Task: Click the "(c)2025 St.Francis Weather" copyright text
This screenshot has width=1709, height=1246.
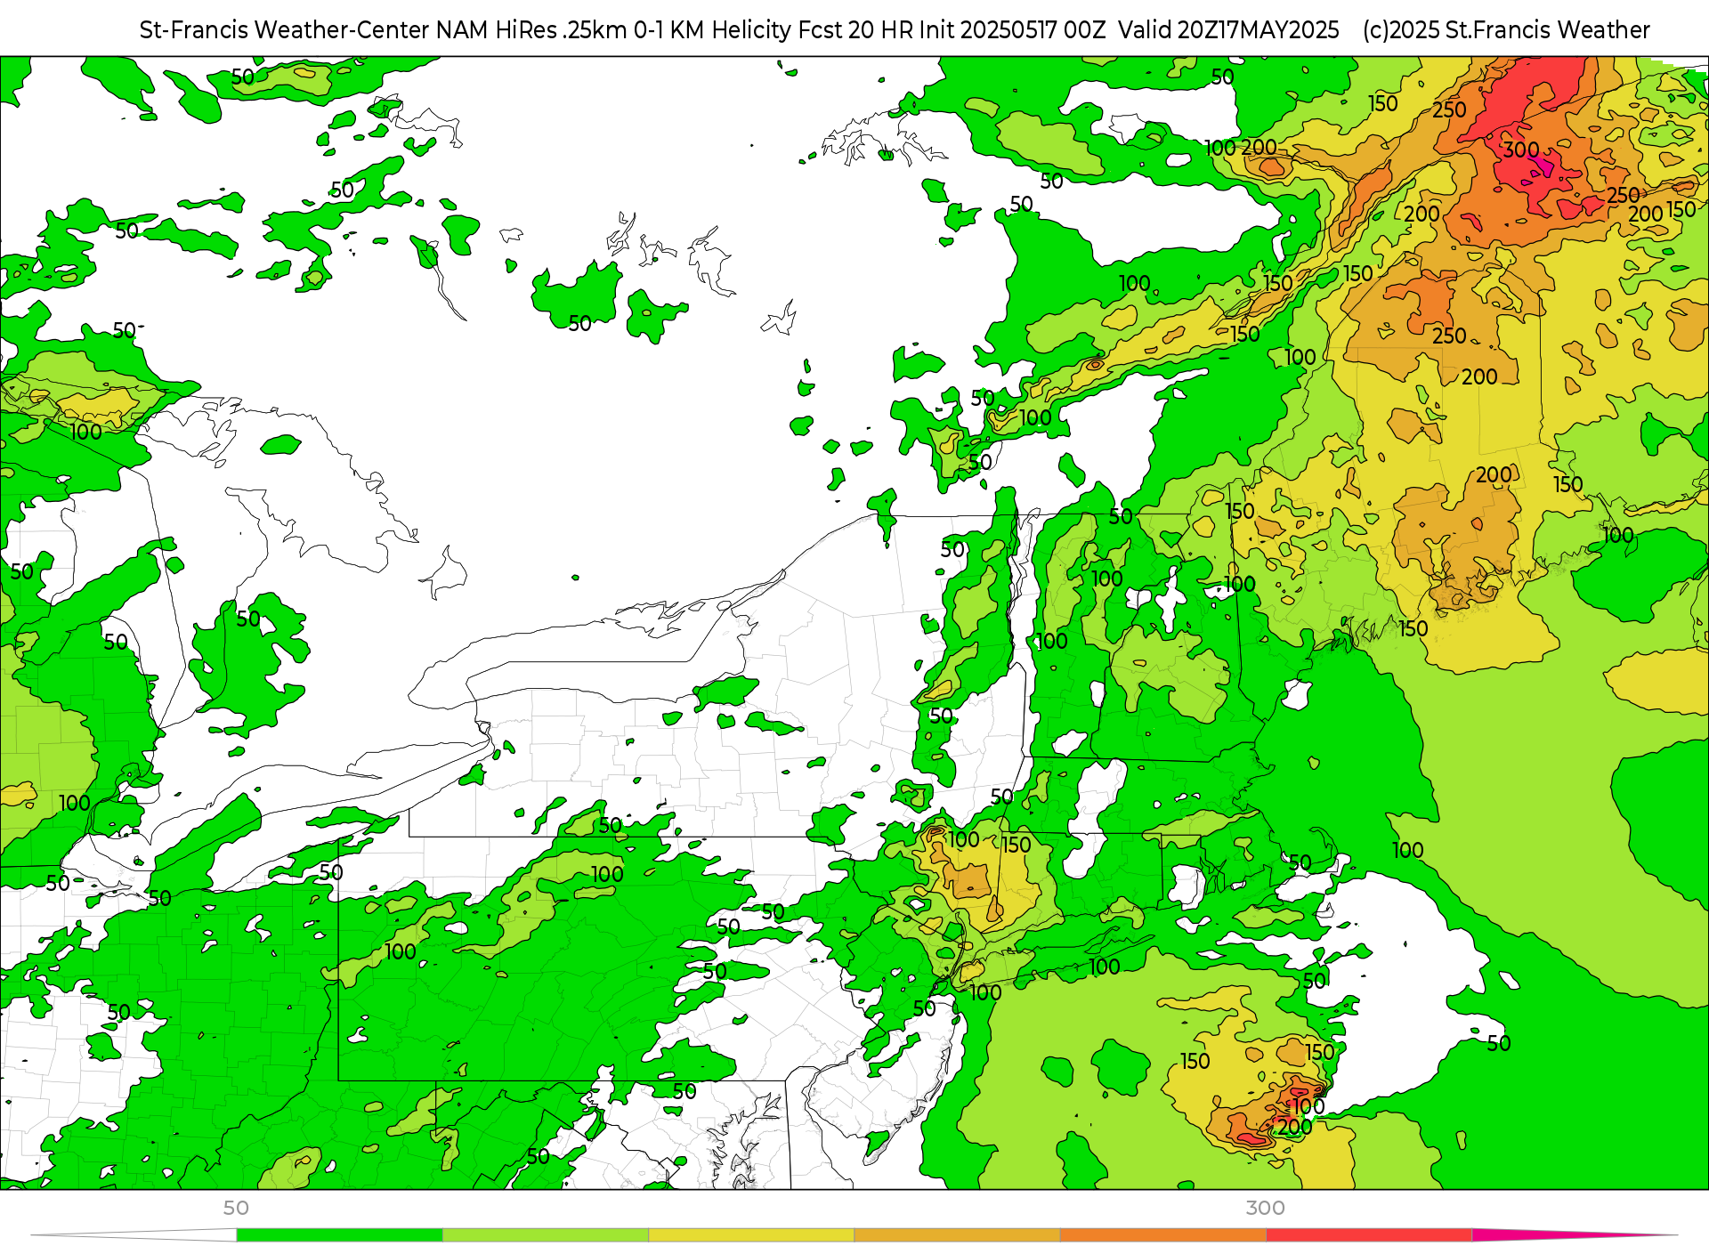Action: pyautogui.click(x=1506, y=30)
